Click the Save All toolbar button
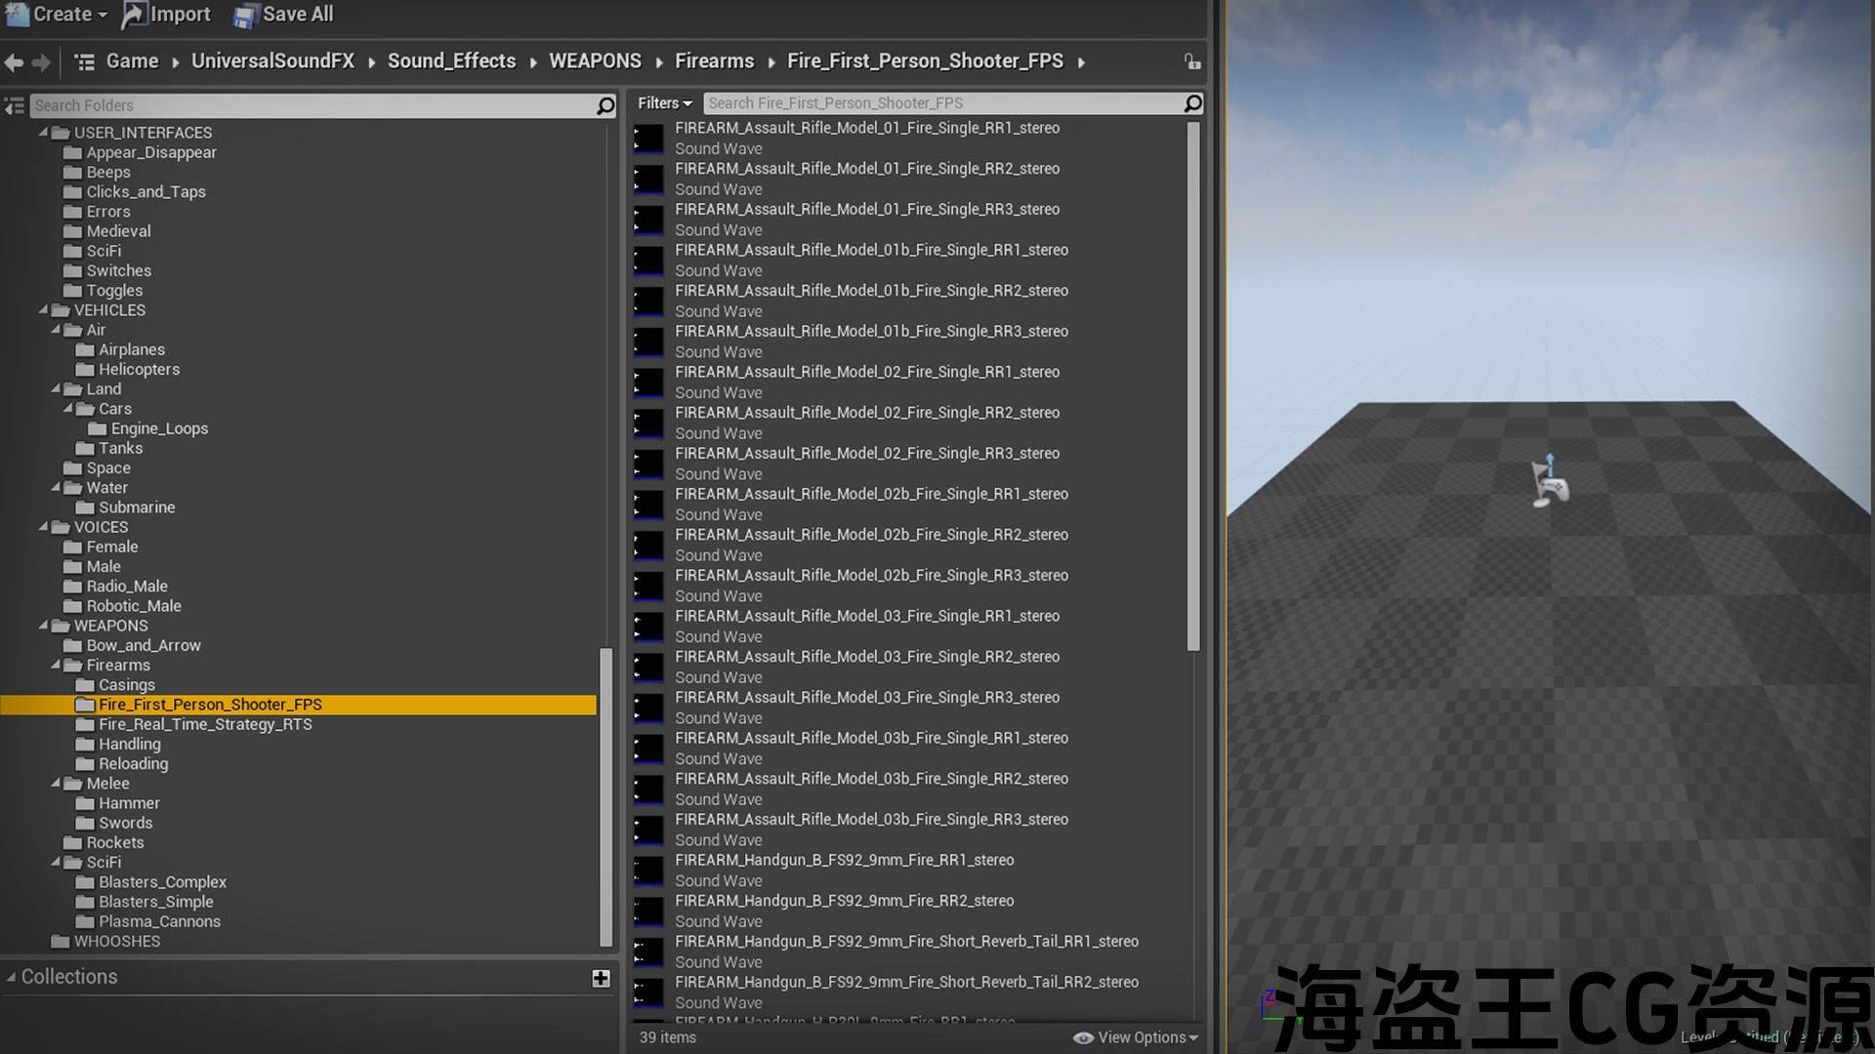The image size is (1875, 1054). (284, 15)
